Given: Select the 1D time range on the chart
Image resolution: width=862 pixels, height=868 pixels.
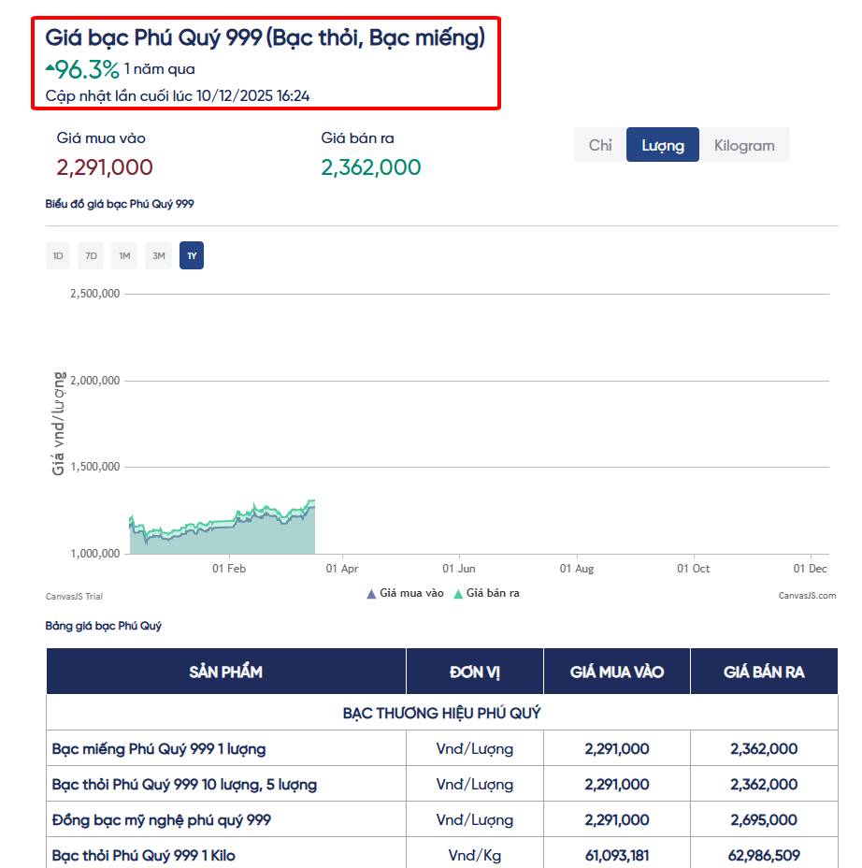Looking at the screenshot, I should coord(57,254).
